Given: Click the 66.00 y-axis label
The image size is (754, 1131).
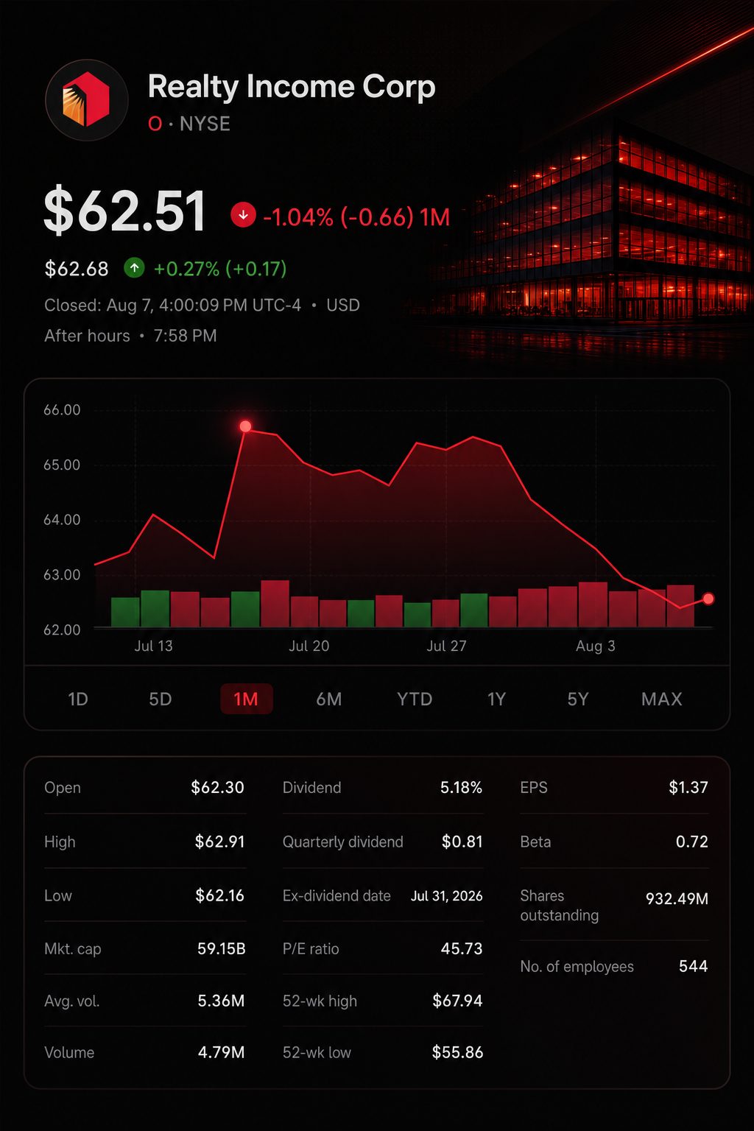Looking at the screenshot, I should click(62, 410).
